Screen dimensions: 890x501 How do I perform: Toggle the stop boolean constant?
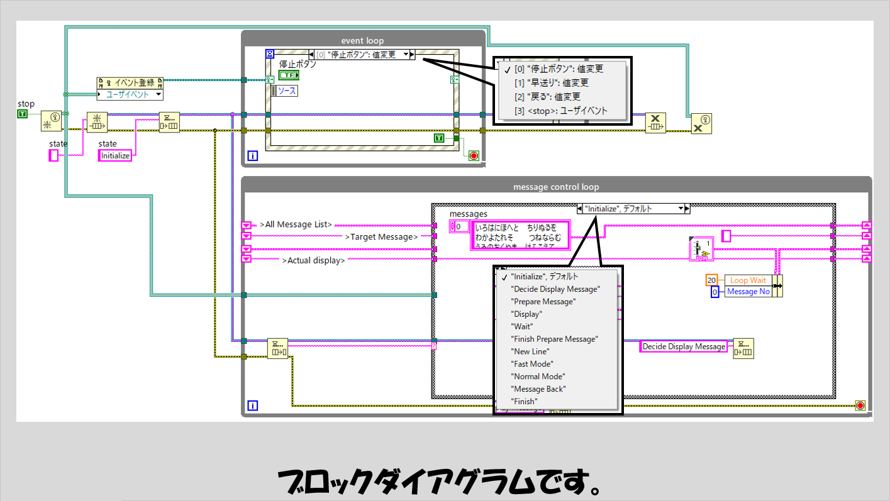click(x=23, y=114)
